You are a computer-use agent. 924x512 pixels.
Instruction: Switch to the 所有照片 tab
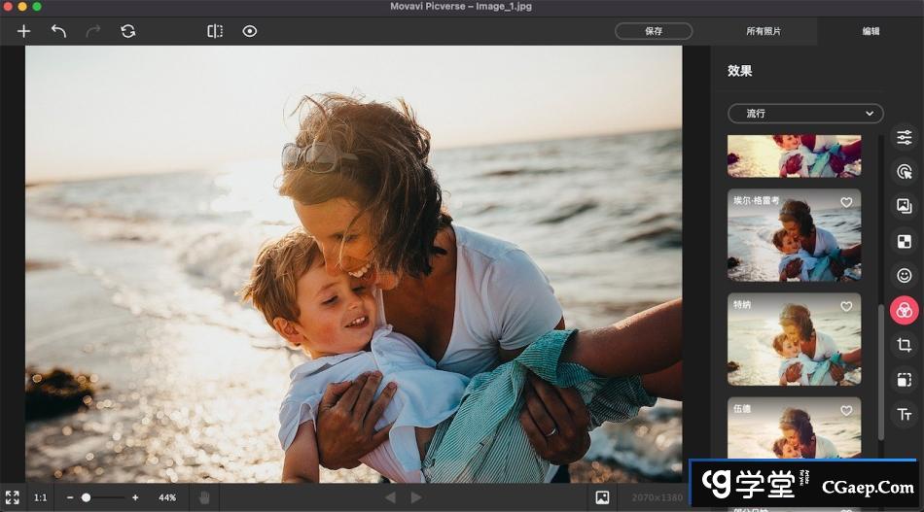pos(764,31)
